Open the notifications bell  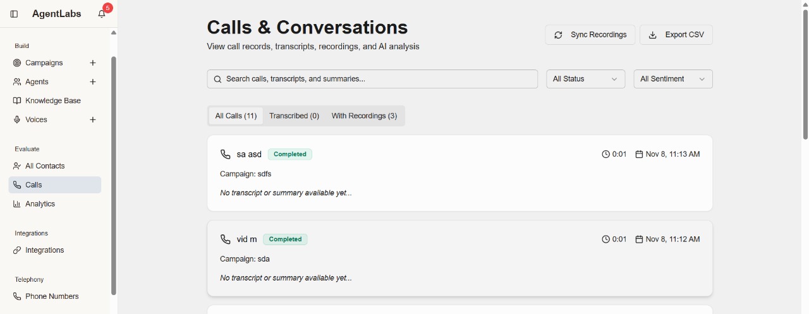tap(102, 14)
